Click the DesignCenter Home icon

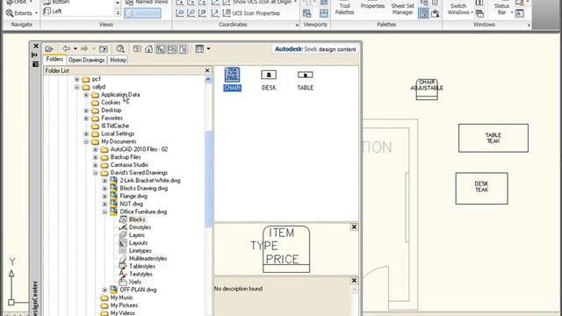pos(148,49)
